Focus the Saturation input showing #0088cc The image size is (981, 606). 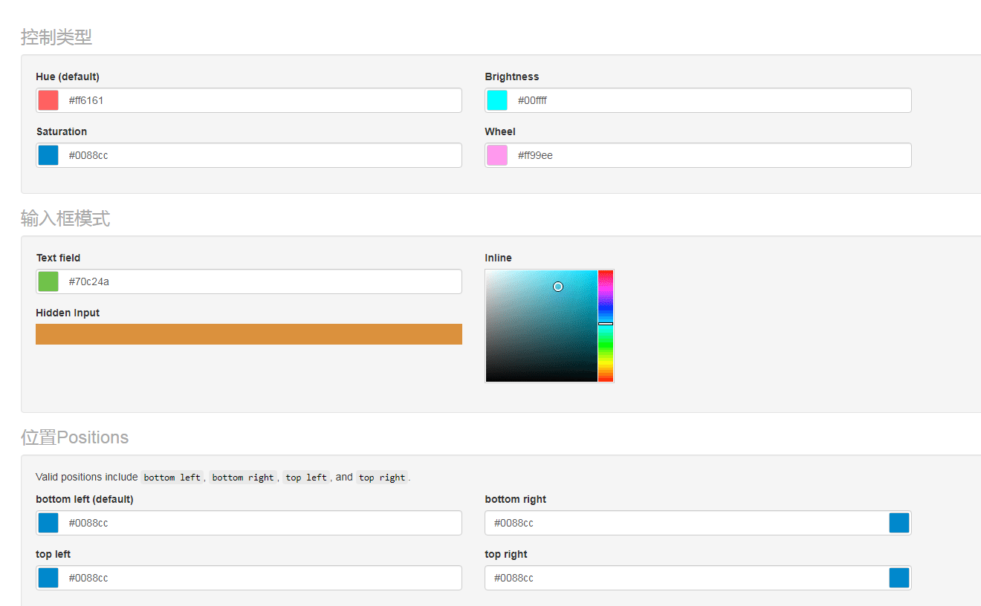click(249, 155)
